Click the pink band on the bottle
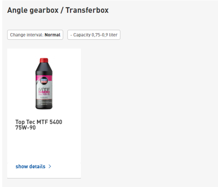This screenshot has height=187, width=218. click(x=44, y=78)
